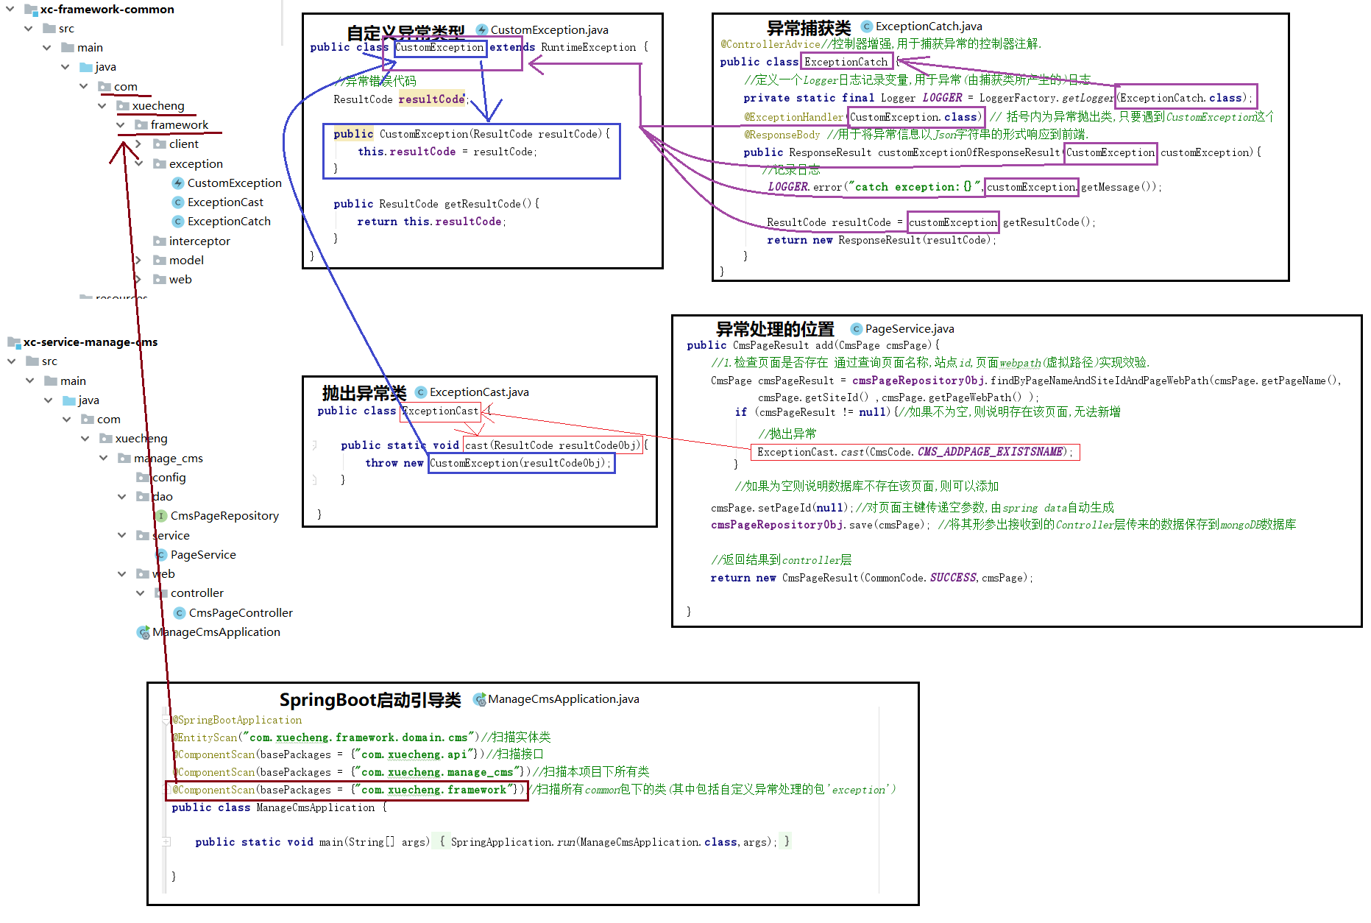Select the interceptor folder label
1371x923 pixels.
tap(199, 241)
